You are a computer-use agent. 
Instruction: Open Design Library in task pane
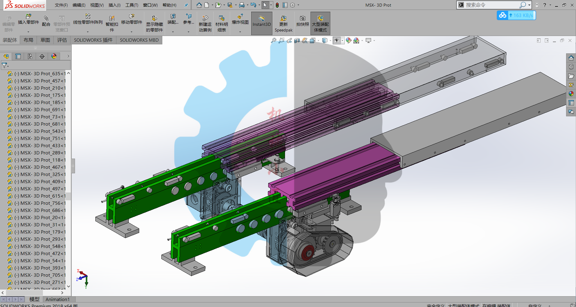tap(571, 67)
